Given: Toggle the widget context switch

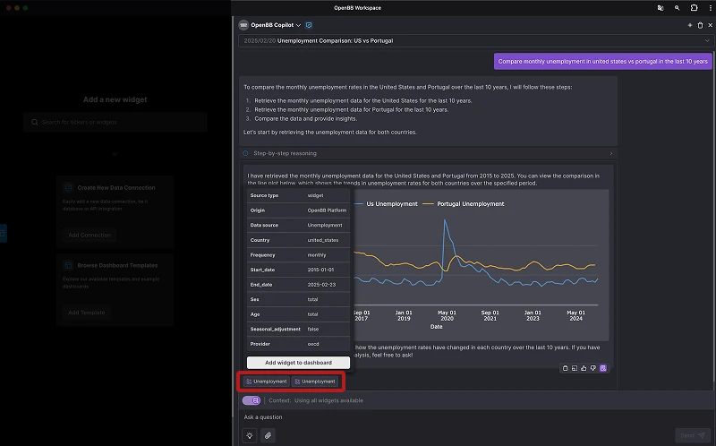Looking at the screenshot, I should pos(251,400).
